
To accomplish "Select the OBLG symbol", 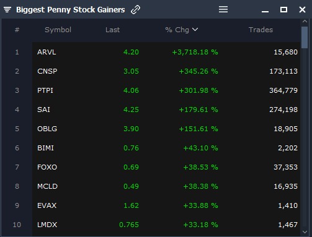I will point(47,129).
